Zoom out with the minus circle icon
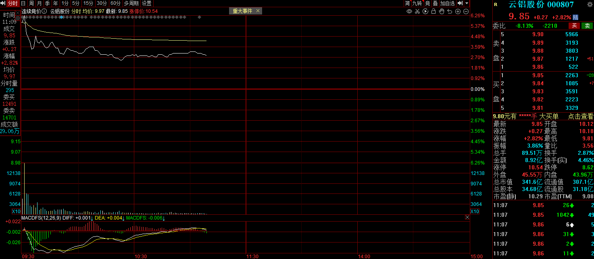Screen dimensions: 594x259 click(466, 11)
